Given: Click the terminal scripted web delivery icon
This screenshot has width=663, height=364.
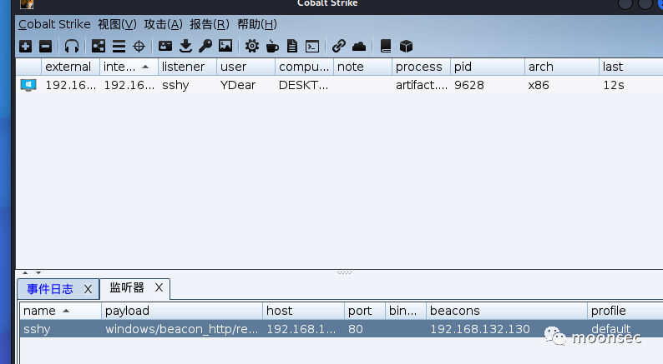Looking at the screenshot, I should click(312, 46).
